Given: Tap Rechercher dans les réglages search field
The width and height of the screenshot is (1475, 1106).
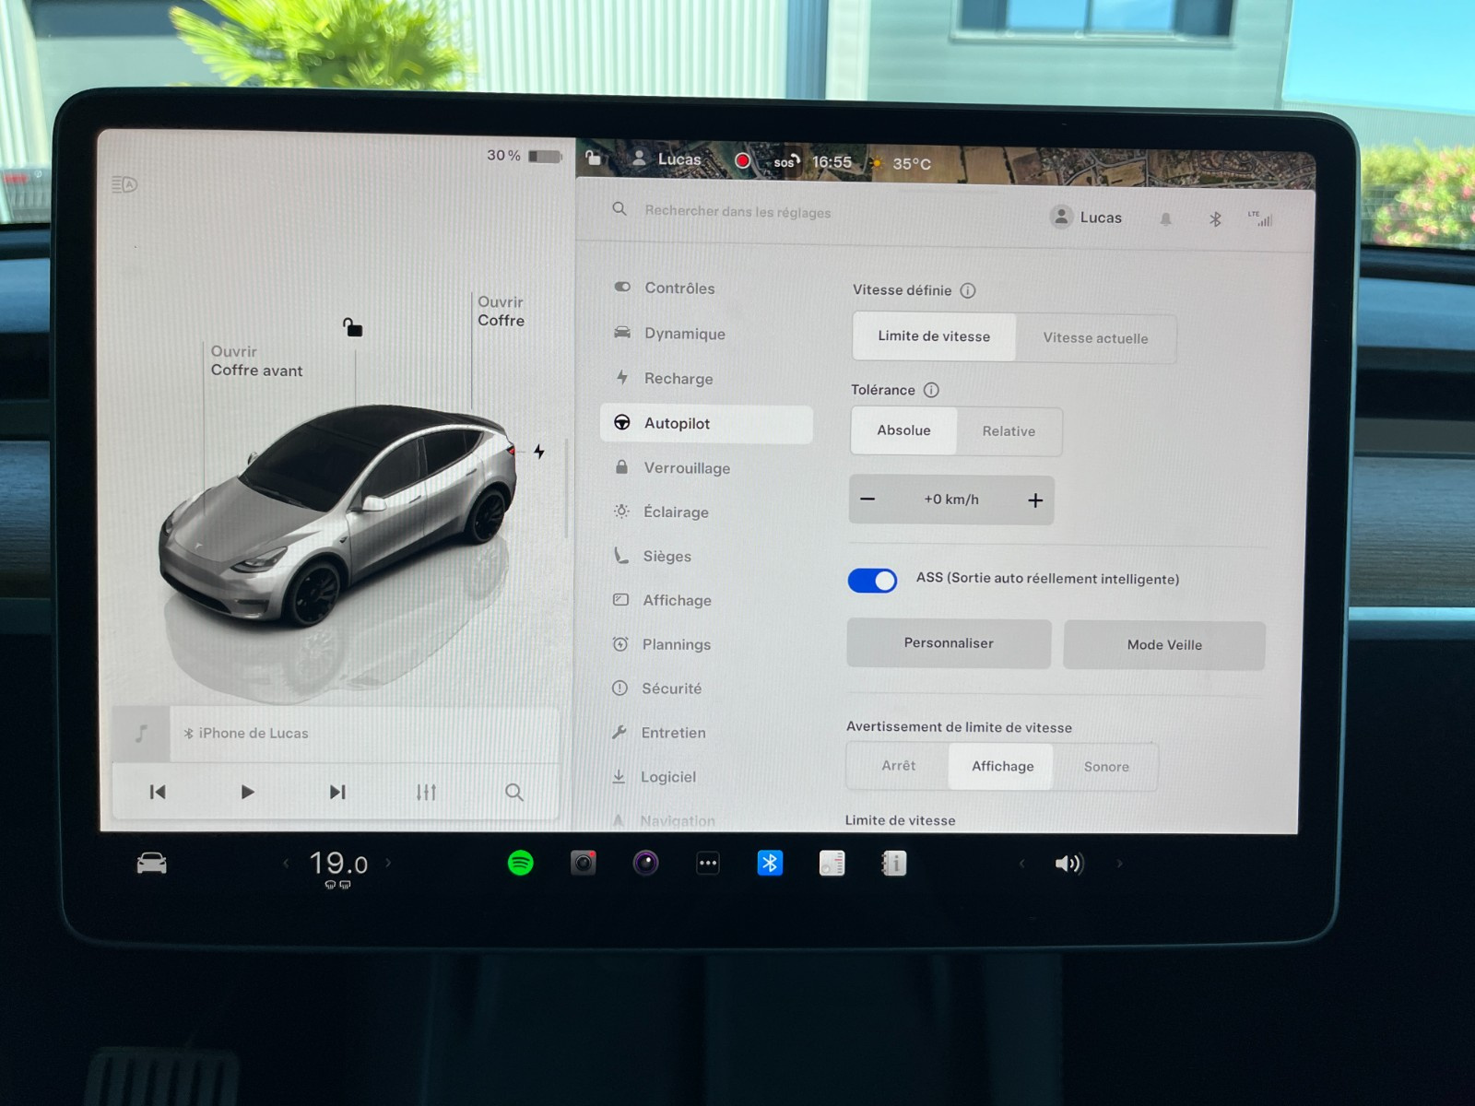Looking at the screenshot, I should click(737, 212).
